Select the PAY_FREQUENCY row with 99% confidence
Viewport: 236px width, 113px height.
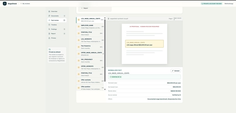(x=90, y=61)
